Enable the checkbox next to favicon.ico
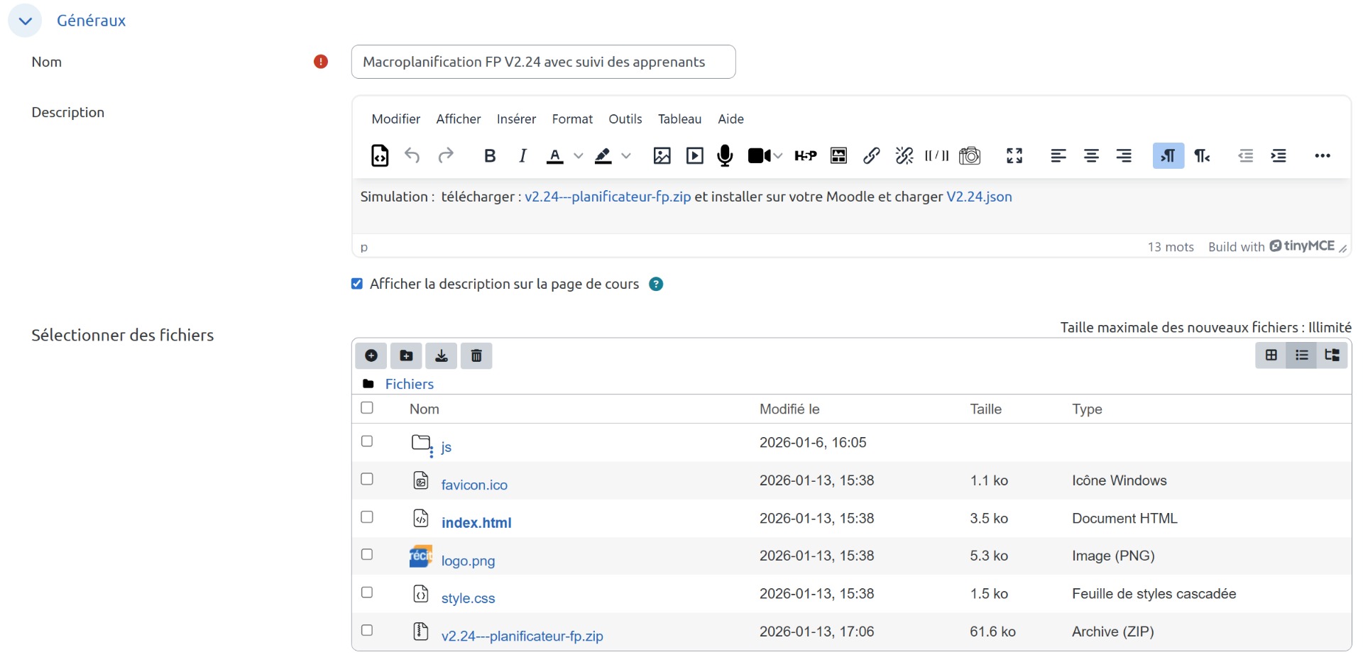The image size is (1363, 662). [367, 479]
